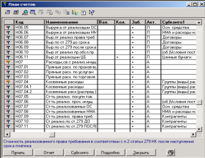Click the account icon in row Н07.04.2
205x158 pixels.
tap(8, 91)
